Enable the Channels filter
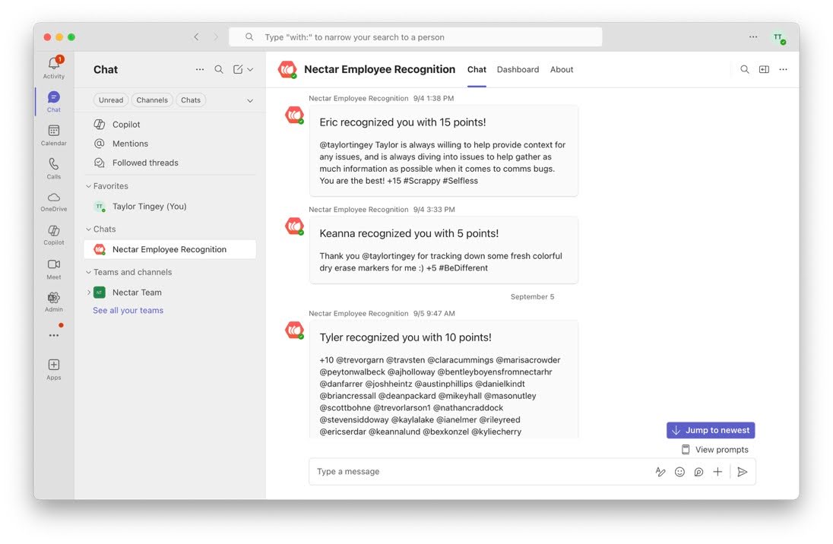The image size is (833, 544). [151, 100]
